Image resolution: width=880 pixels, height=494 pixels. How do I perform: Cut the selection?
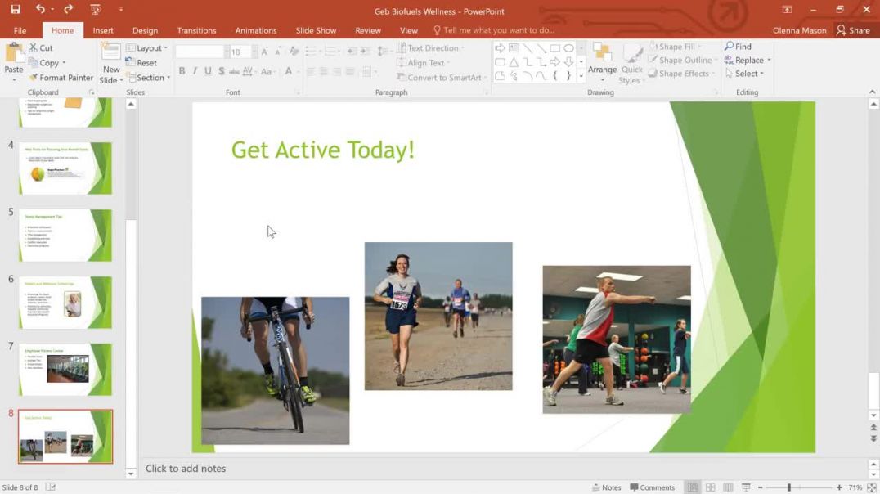pyautogui.click(x=41, y=48)
